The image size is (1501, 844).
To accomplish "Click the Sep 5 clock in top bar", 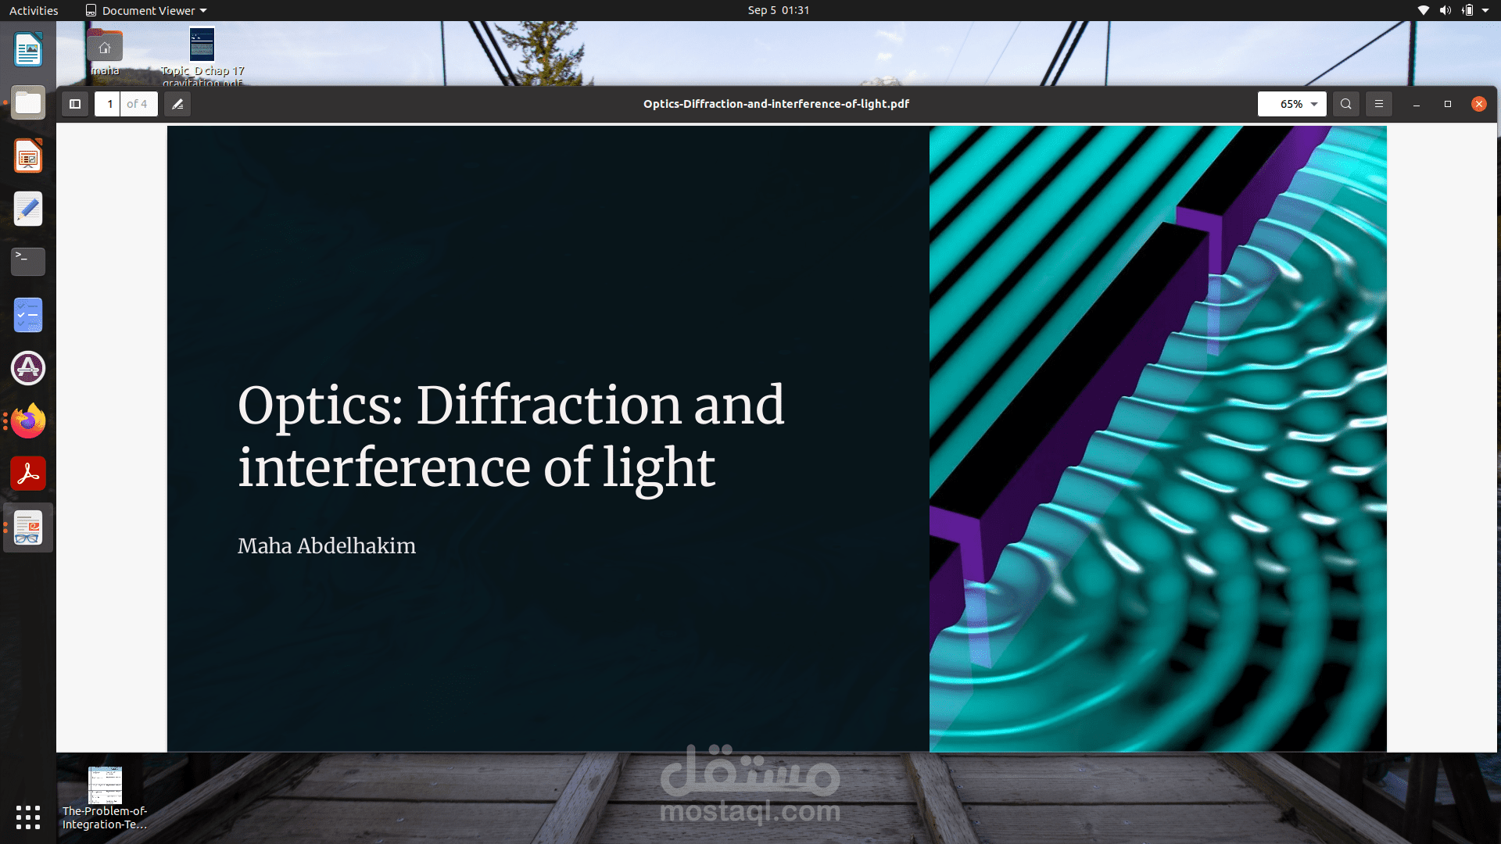I will [x=778, y=10].
